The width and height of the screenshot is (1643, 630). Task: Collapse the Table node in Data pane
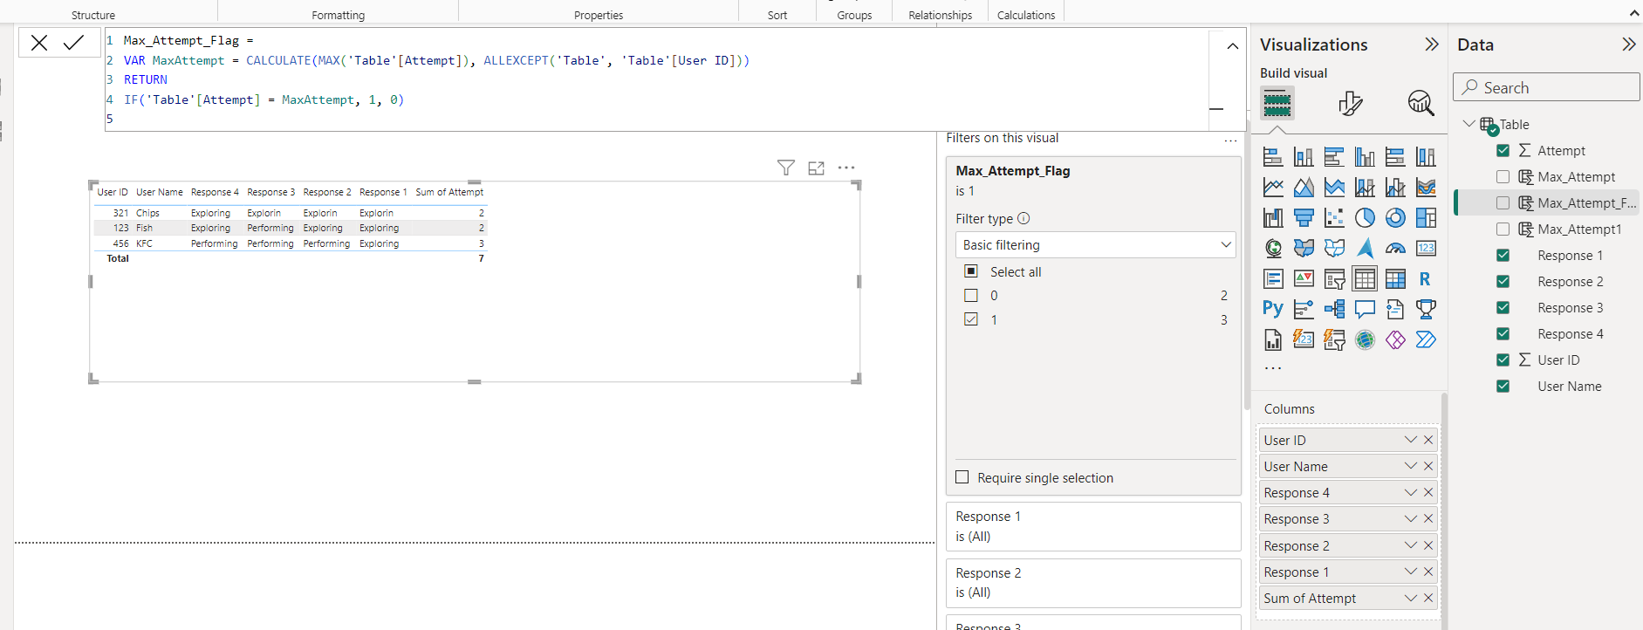[1468, 124]
